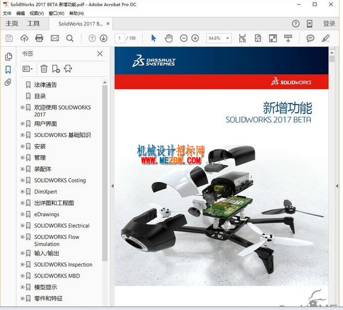Show the page thumbnails panel icon

[x=9, y=57]
